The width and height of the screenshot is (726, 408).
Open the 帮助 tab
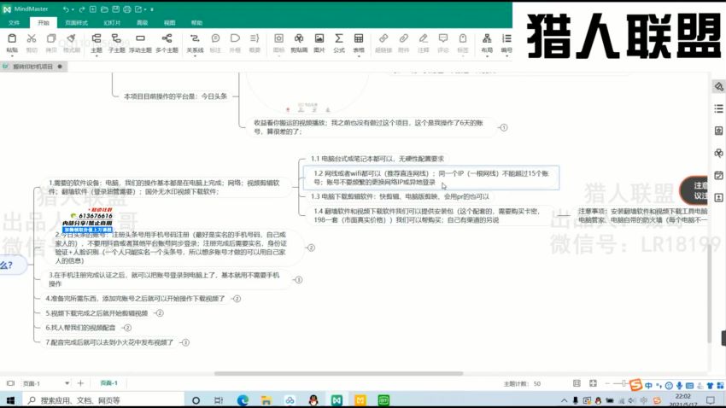196,23
